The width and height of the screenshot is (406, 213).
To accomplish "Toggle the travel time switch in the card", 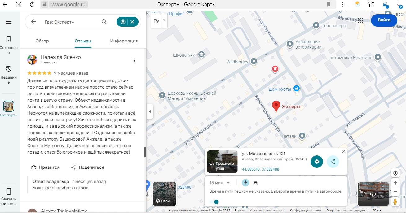I will pos(214,202).
